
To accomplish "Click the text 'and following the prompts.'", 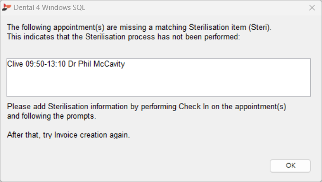I will 52,116.
